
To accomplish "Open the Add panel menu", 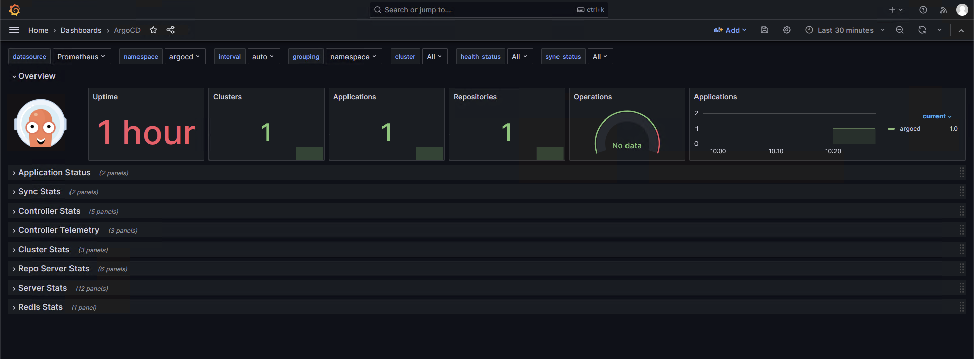I will tap(730, 30).
